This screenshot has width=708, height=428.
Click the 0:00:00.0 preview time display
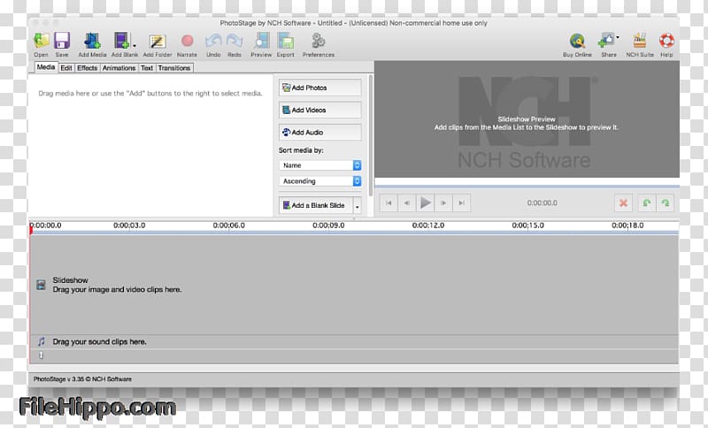click(x=542, y=203)
